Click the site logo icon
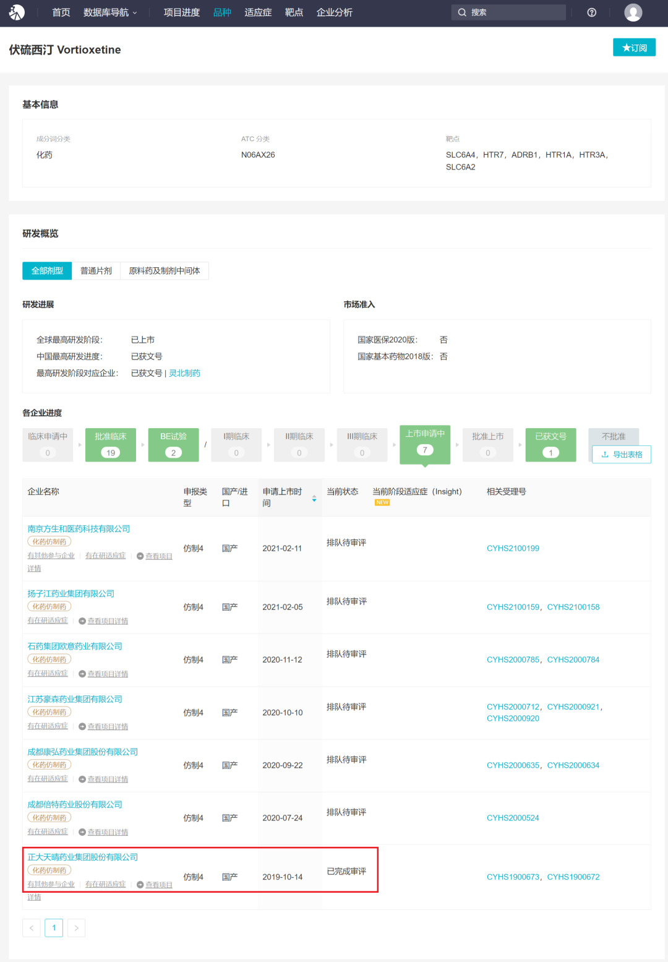This screenshot has width=668, height=962. [x=17, y=12]
